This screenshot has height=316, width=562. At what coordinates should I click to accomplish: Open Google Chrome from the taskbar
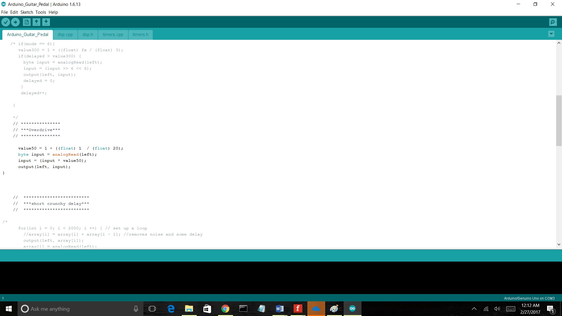click(225, 309)
